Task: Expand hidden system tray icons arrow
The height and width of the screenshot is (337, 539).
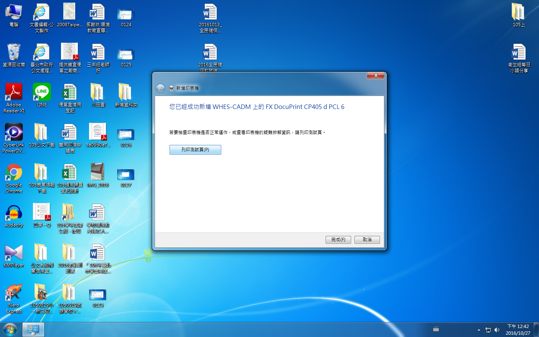Action: coord(479,330)
